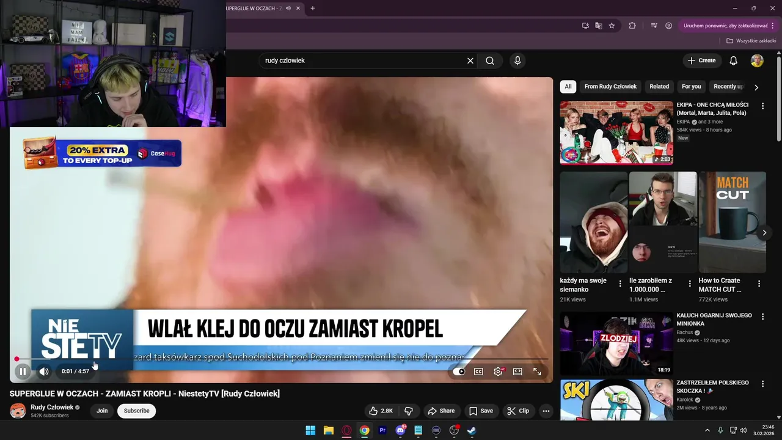Viewport: 782px width, 440px height.
Task: Toggle the autoplay switch in player
Action: (460, 372)
